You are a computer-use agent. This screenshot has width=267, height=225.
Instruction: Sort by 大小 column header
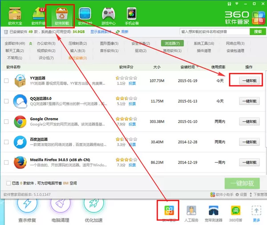click(157, 67)
